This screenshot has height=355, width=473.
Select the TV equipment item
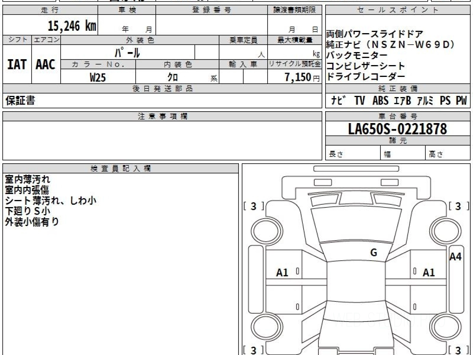[x=359, y=101]
